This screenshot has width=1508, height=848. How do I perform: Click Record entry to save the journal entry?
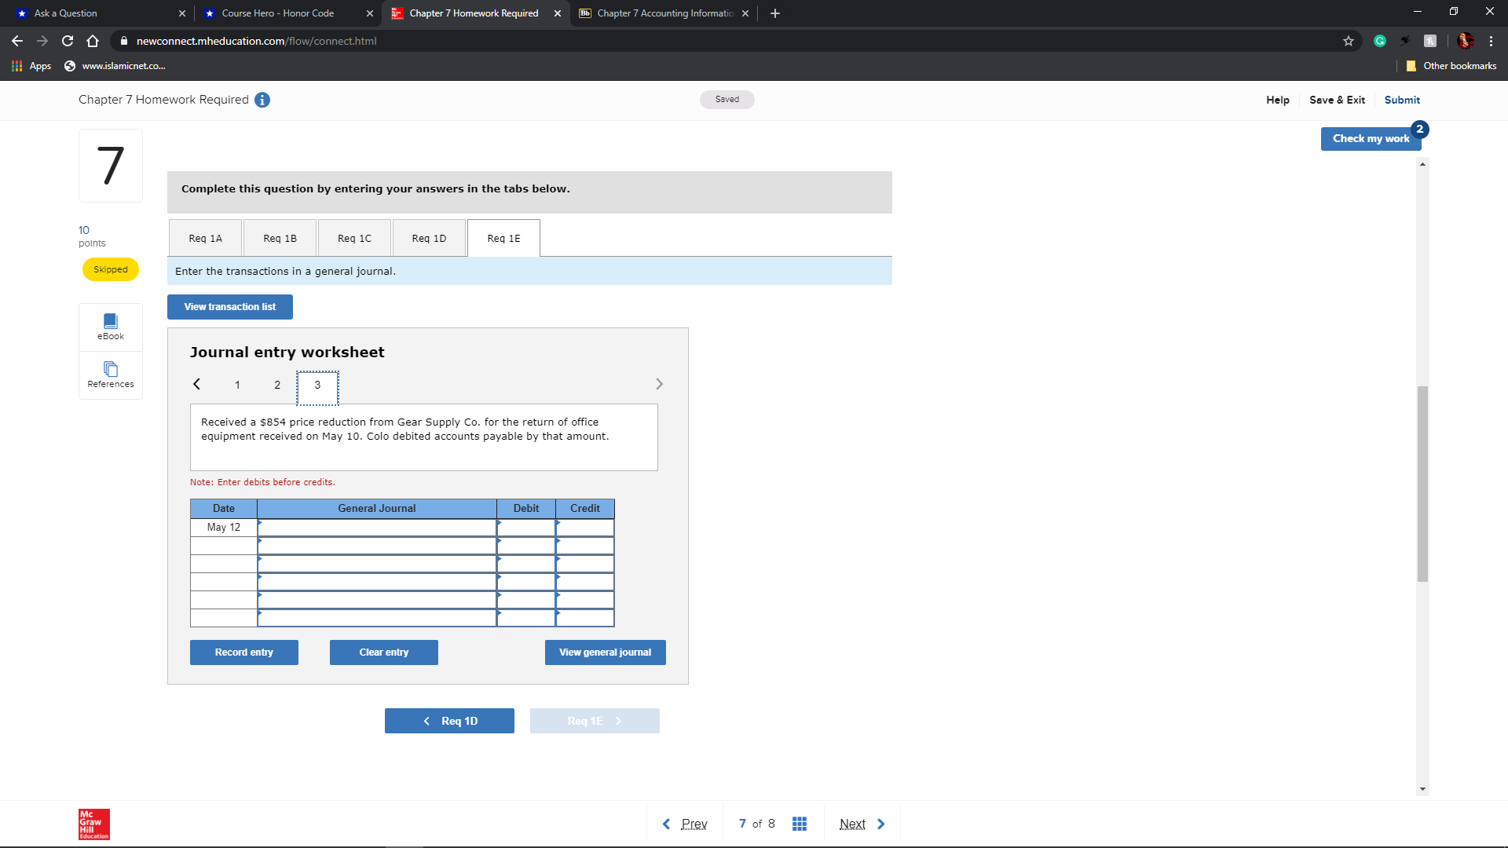243,652
